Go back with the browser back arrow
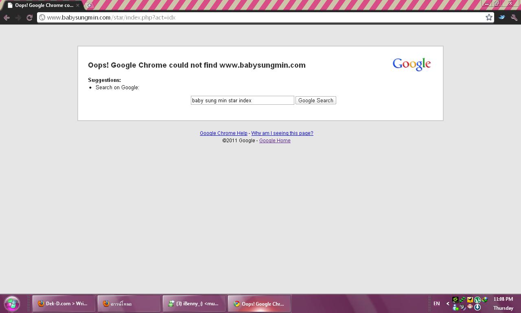 pyautogui.click(x=7, y=18)
